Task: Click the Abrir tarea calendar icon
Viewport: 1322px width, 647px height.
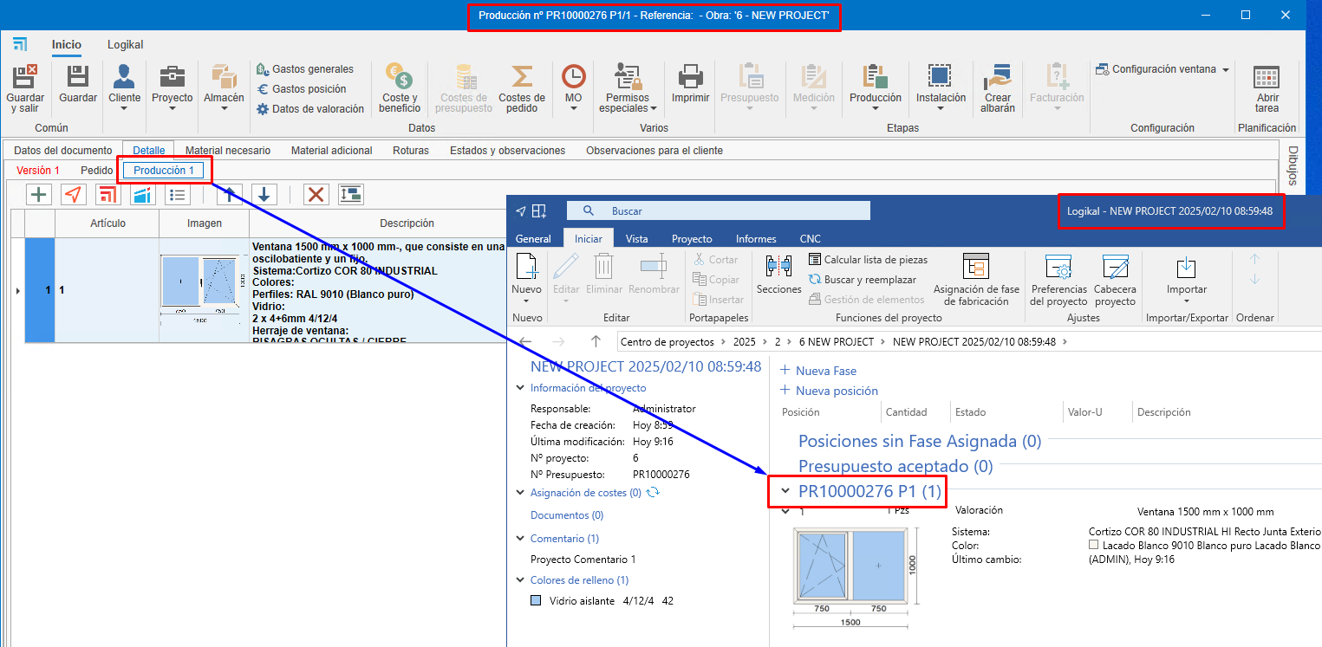Action: (1267, 76)
